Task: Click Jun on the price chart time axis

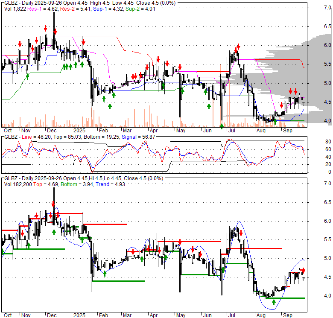Action: [x=207, y=131]
